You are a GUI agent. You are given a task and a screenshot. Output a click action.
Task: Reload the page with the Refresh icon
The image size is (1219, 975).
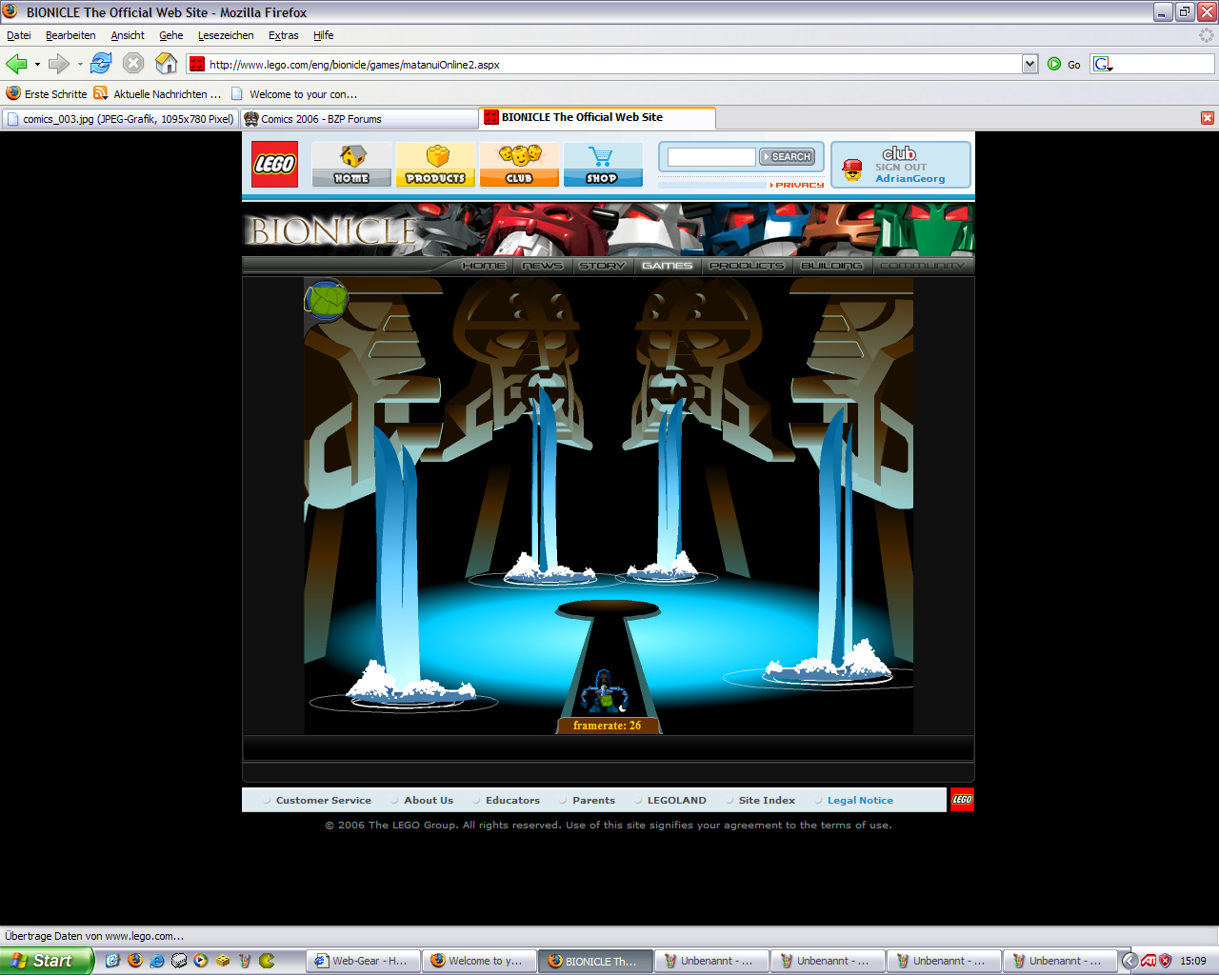click(101, 64)
